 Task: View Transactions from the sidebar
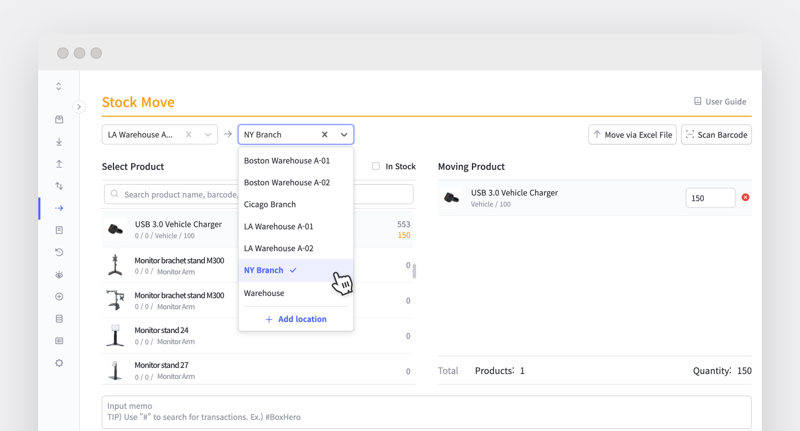click(x=59, y=230)
